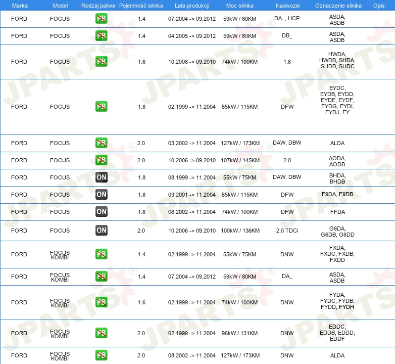
Task: Click the 03.2001 -> 11.2004 date cell
Action: 192,195
